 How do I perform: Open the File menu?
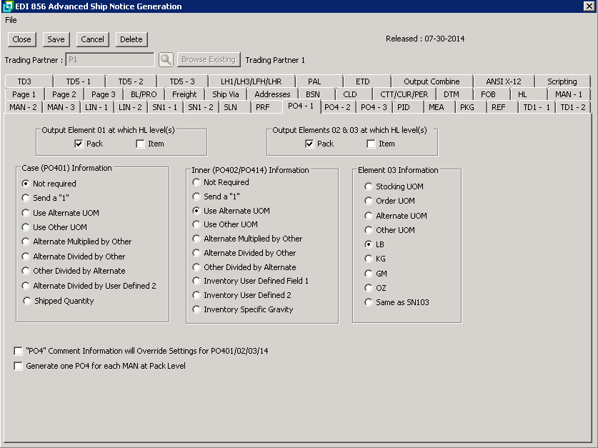click(x=11, y=20)
